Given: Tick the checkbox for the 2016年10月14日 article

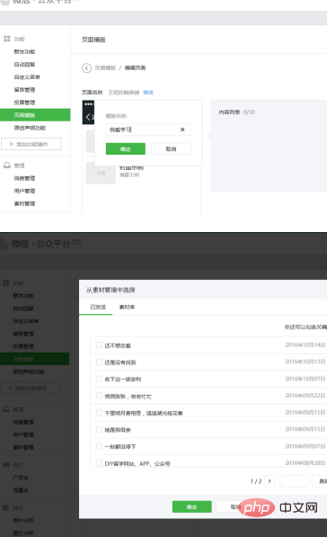Looking at the screenshot, I should pyautogui.click(x=99, y=345).
